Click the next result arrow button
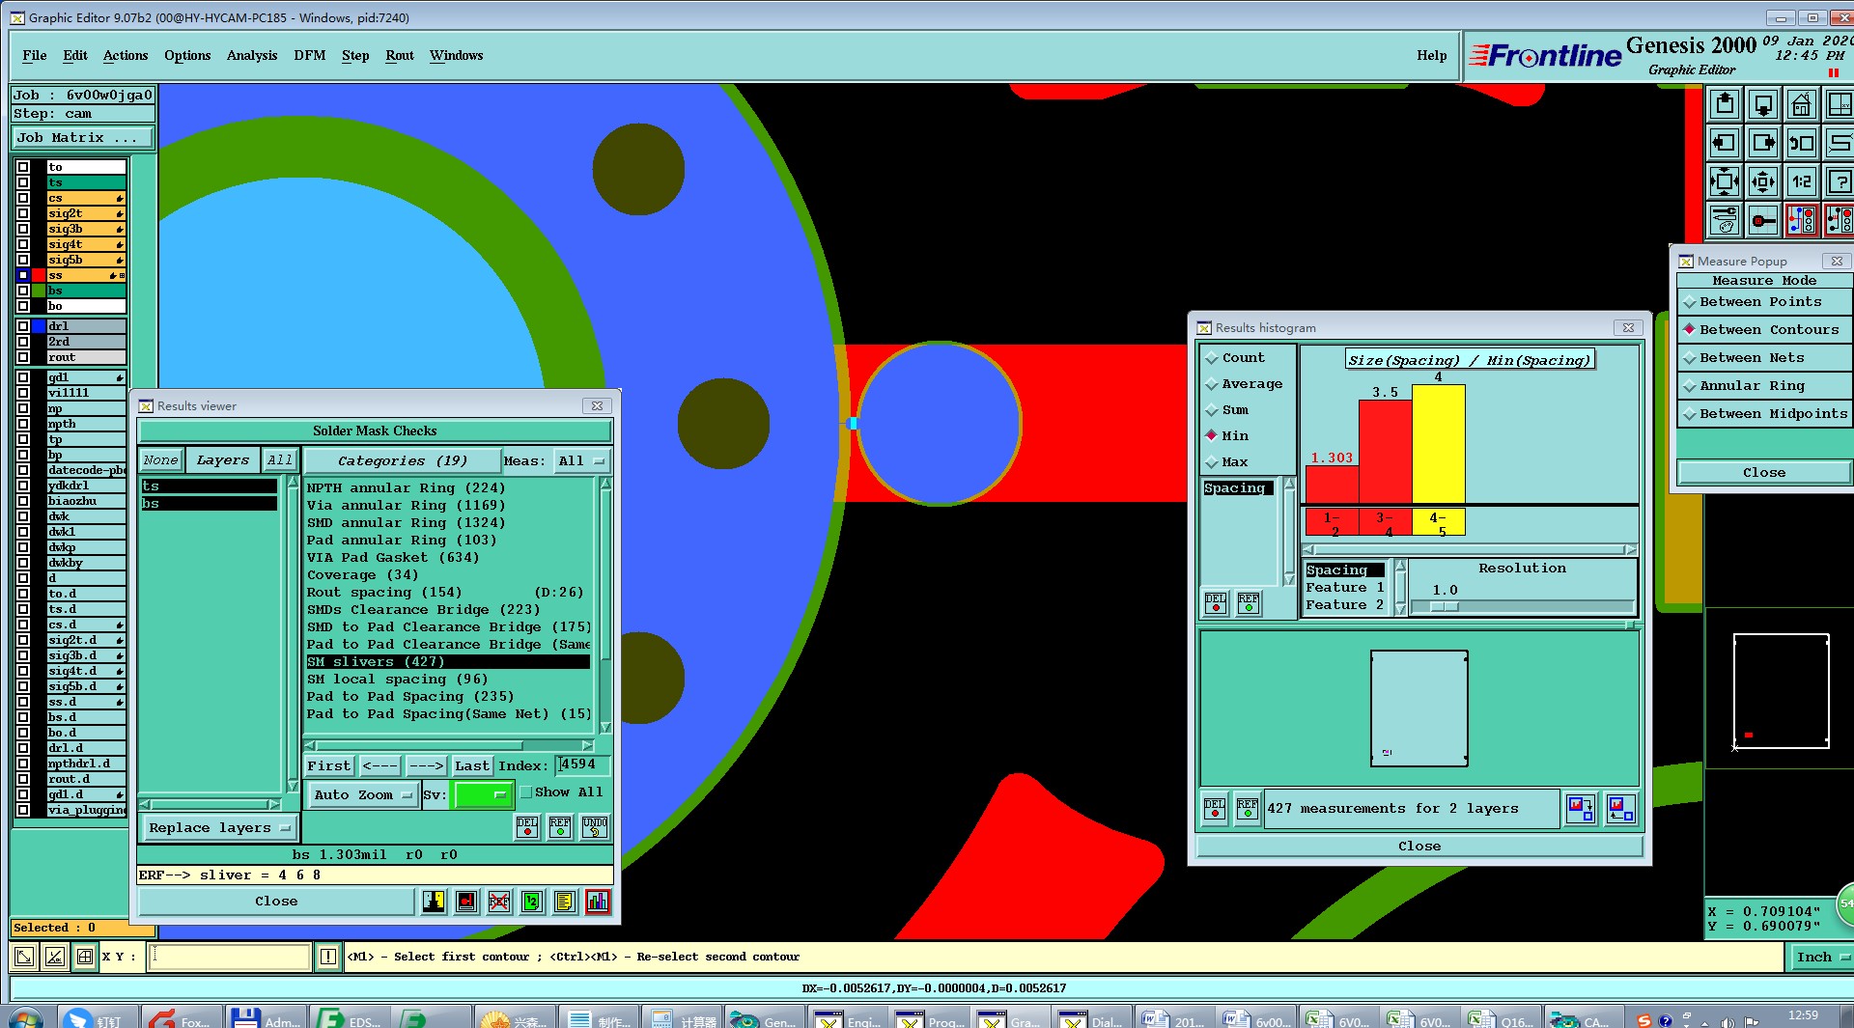This screenshot has width=1854, height=1028. (x=426, y=766)
